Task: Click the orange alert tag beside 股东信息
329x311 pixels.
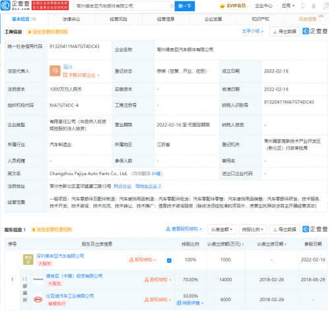Action: [52, 230]
